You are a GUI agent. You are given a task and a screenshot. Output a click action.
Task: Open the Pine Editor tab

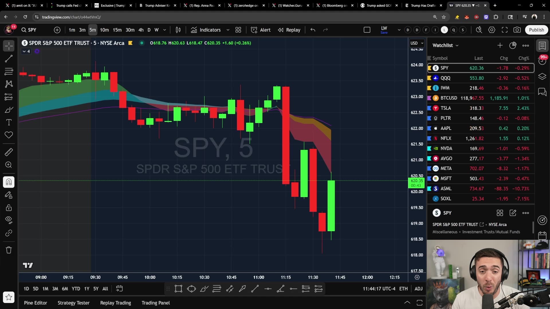[x=36, y=303]
